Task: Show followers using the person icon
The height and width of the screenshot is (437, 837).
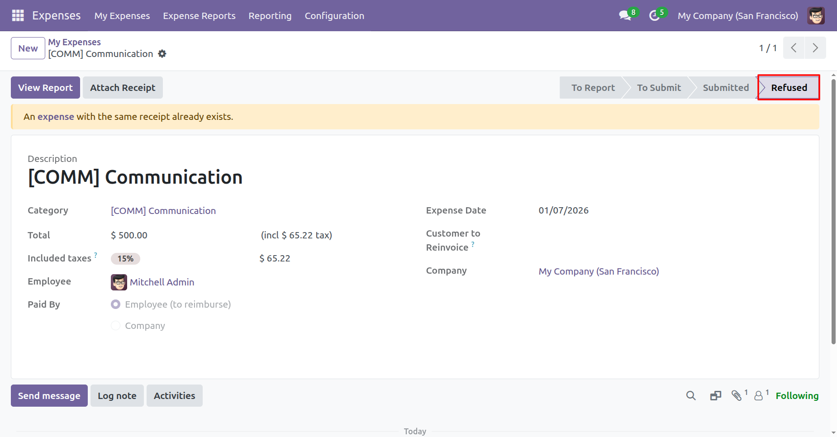Action: tap(759, 396)
